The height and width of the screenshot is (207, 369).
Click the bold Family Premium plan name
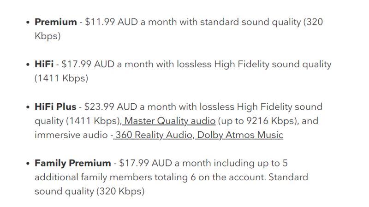tap(73, 163)
